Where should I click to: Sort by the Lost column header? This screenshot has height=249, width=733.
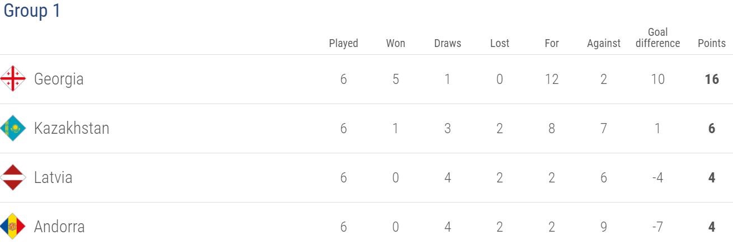(500, 43)
